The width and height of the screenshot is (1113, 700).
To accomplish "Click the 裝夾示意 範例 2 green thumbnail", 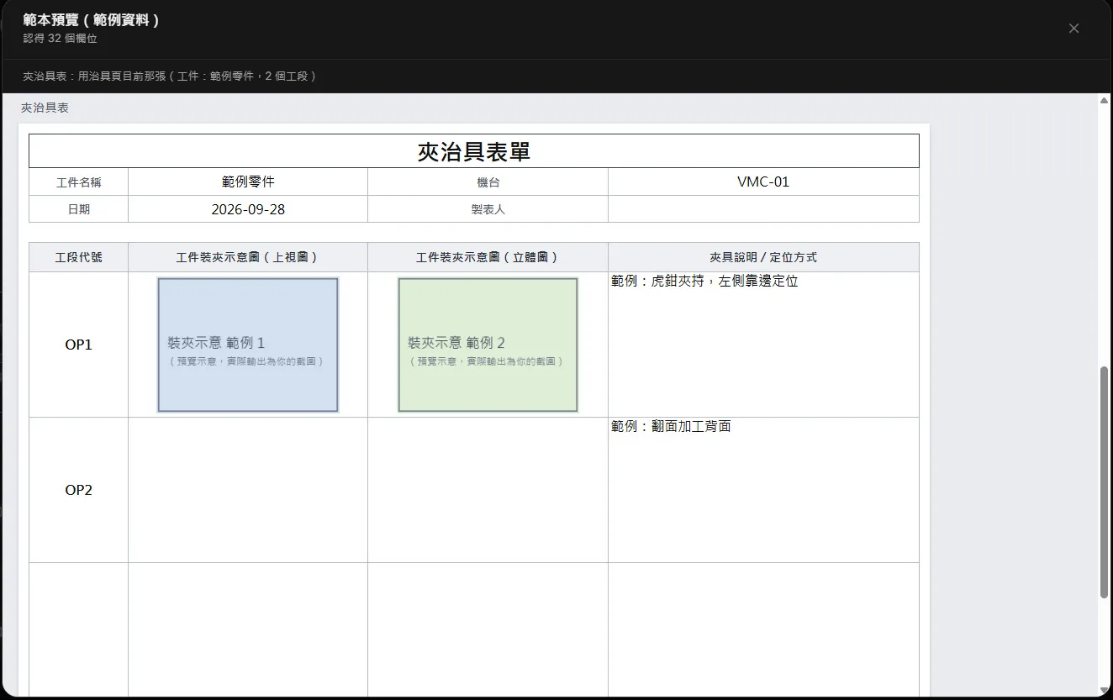I will pos(488,345).
